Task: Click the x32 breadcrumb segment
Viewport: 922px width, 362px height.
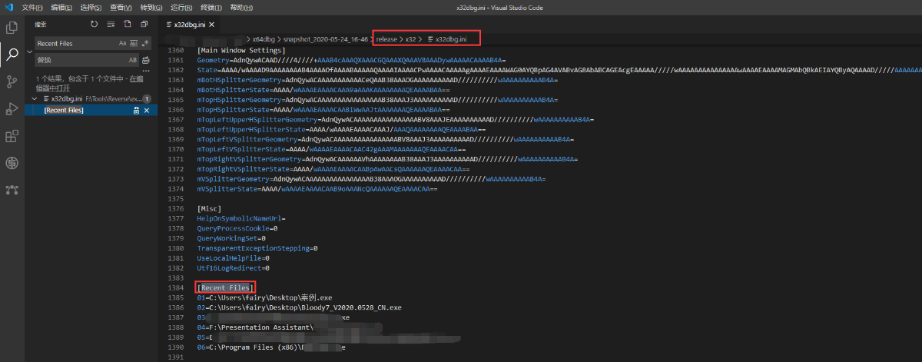Action: [x=410, y=38]
